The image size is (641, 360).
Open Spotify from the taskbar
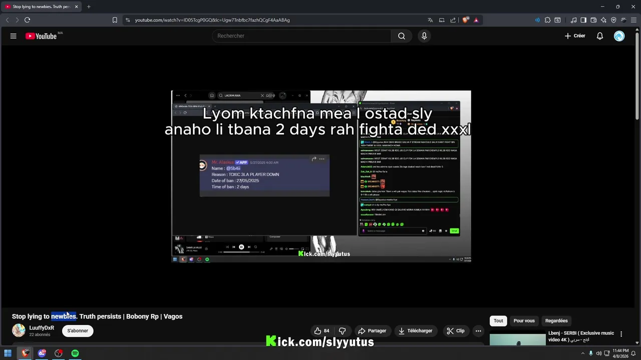click(x=75, y=353)
